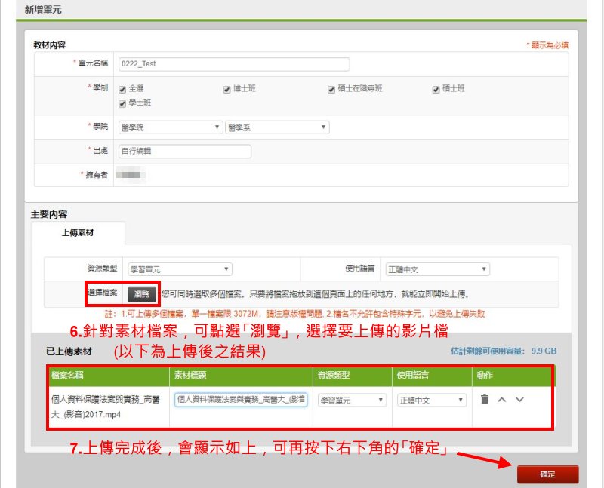
Task: Change uploaded file's 正體中文 language dropdown
Action: 432,401
